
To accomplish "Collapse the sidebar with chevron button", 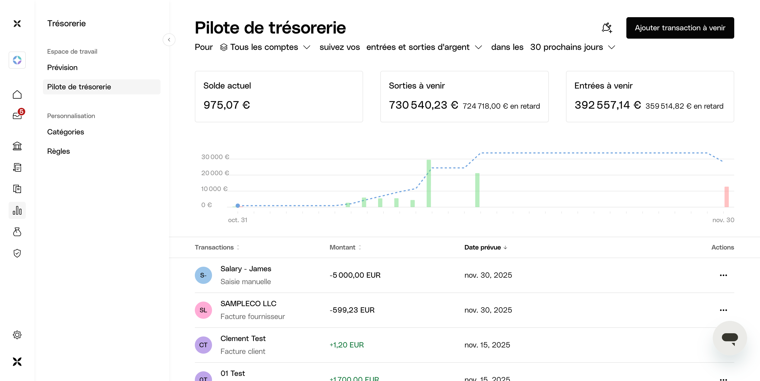I will (x=169, y=40).
